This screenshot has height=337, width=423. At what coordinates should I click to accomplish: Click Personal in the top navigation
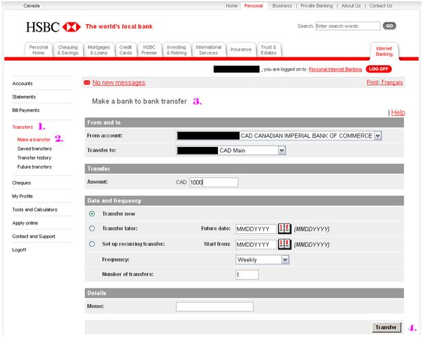[x=253, y=5]
